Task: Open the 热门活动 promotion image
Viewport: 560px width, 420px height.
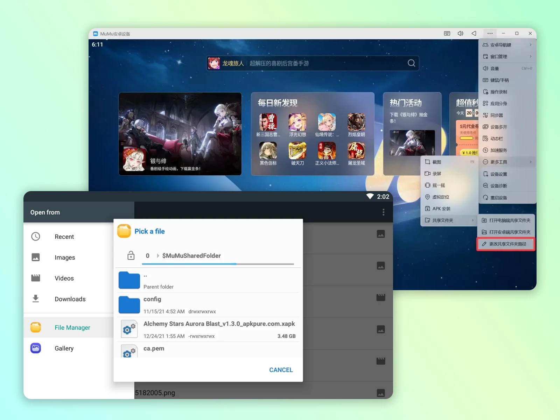Action: point(412,143)
